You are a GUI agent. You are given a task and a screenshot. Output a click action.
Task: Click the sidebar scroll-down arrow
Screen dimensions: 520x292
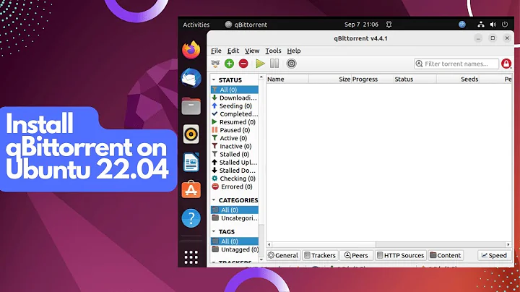click(261, 259)
